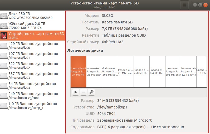Screen dimensions: 210x134
Task: Pick partition 3 with 268 МБ filesystem
Action: pos(110,71)
